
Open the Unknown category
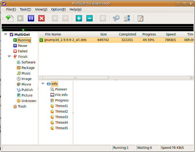click(29, 101)
